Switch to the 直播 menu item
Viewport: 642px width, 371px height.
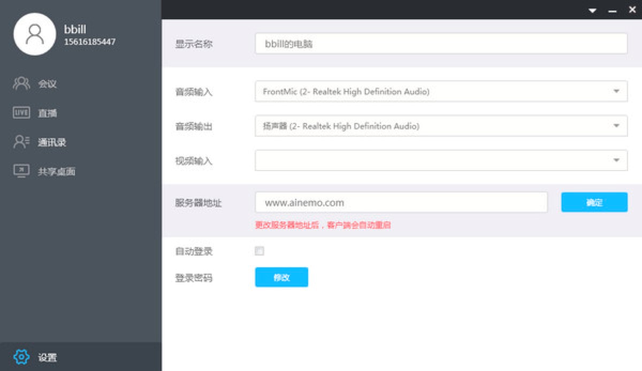click(x=48, y=113)
